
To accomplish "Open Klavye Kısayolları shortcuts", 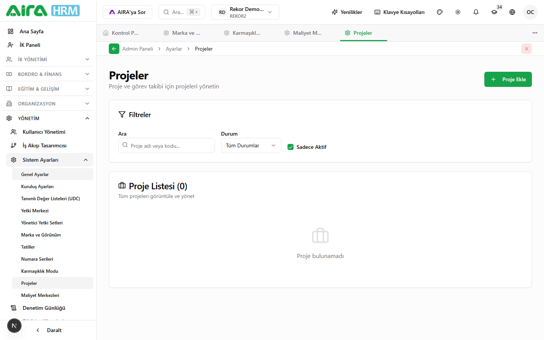I will pos(399,12).
